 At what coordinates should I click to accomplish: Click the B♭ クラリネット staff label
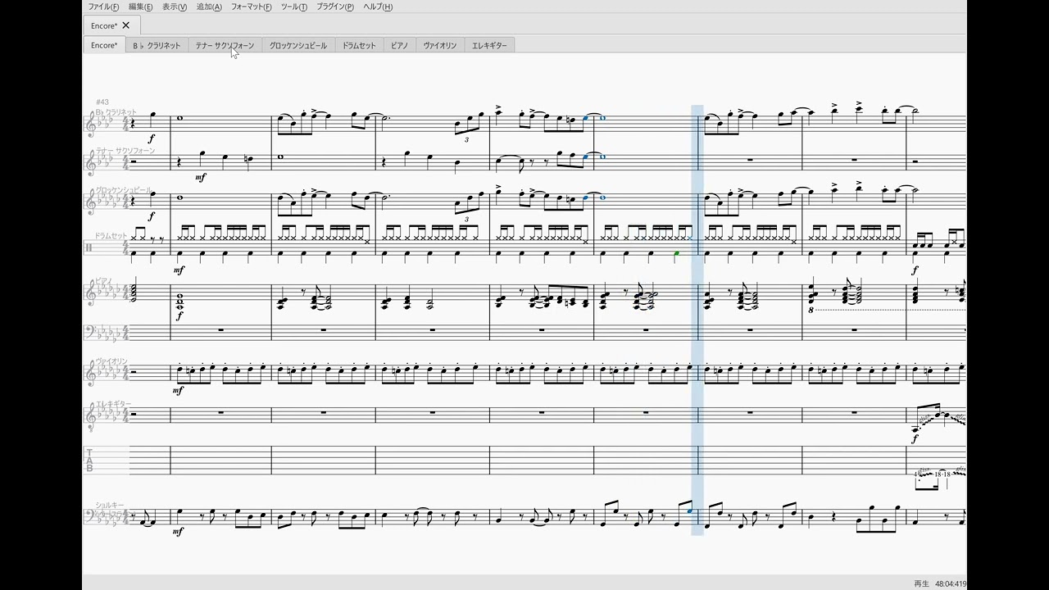pyautogui.click(x=116, y=112)
